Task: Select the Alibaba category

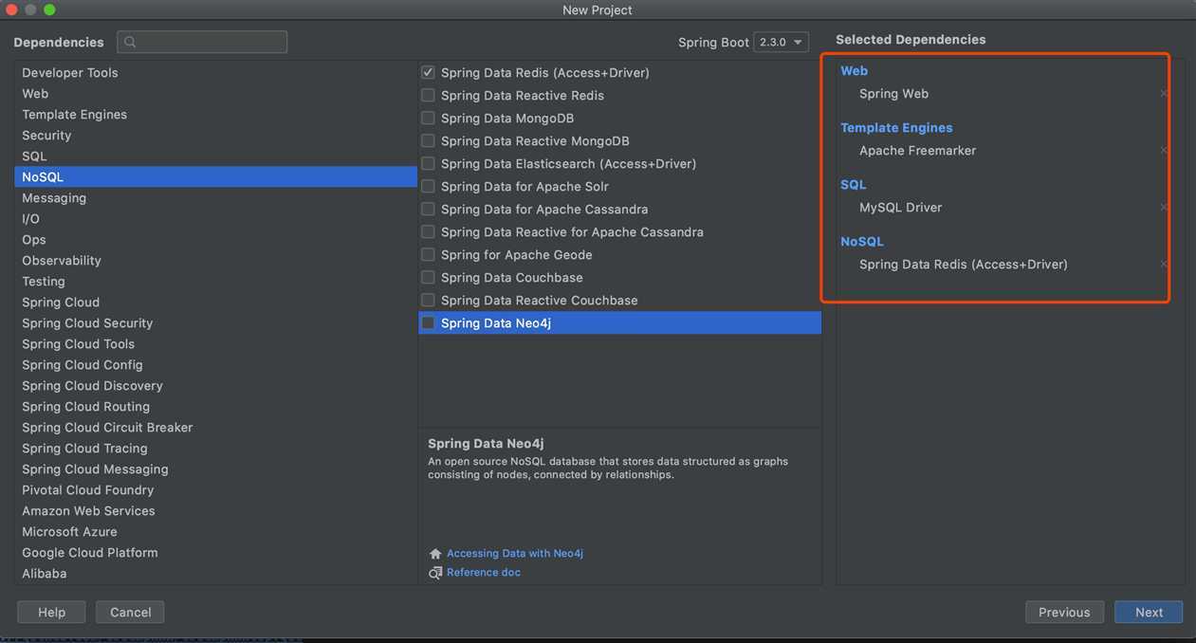Action: tap(215, 574)
